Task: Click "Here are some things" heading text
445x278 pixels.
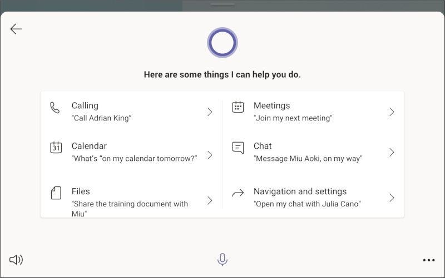Action: [222, 74]
